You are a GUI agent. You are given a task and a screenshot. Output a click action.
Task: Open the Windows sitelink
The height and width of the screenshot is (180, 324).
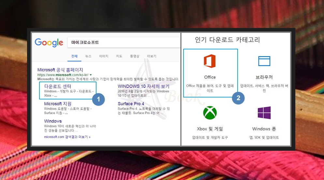[x=53, y=121]
